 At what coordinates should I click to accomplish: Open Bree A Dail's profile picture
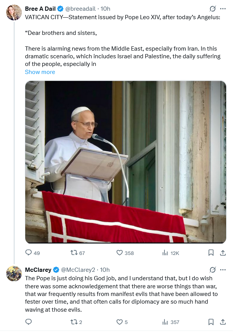click(x=14, y=13)
